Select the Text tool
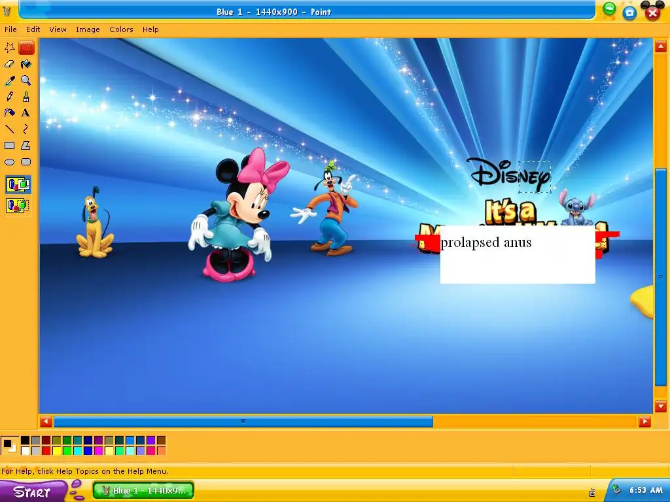The image size is (670, 502). 26,112
